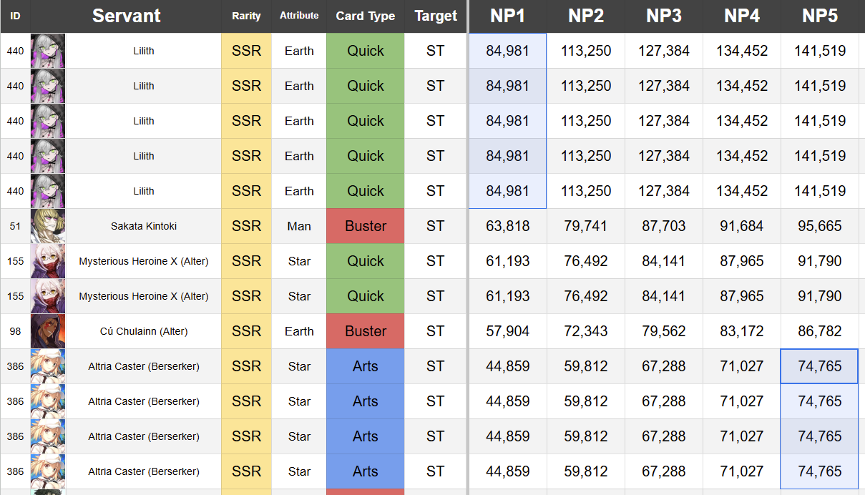Click Earth attribute in Cú Chulainn row

click(299, 331)
